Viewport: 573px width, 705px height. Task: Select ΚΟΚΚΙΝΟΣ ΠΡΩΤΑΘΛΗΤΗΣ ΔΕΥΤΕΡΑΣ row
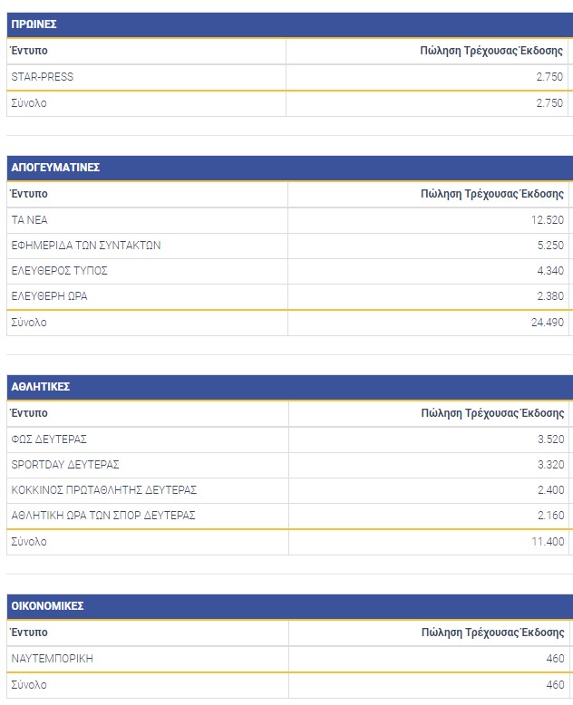pos(104,490)
